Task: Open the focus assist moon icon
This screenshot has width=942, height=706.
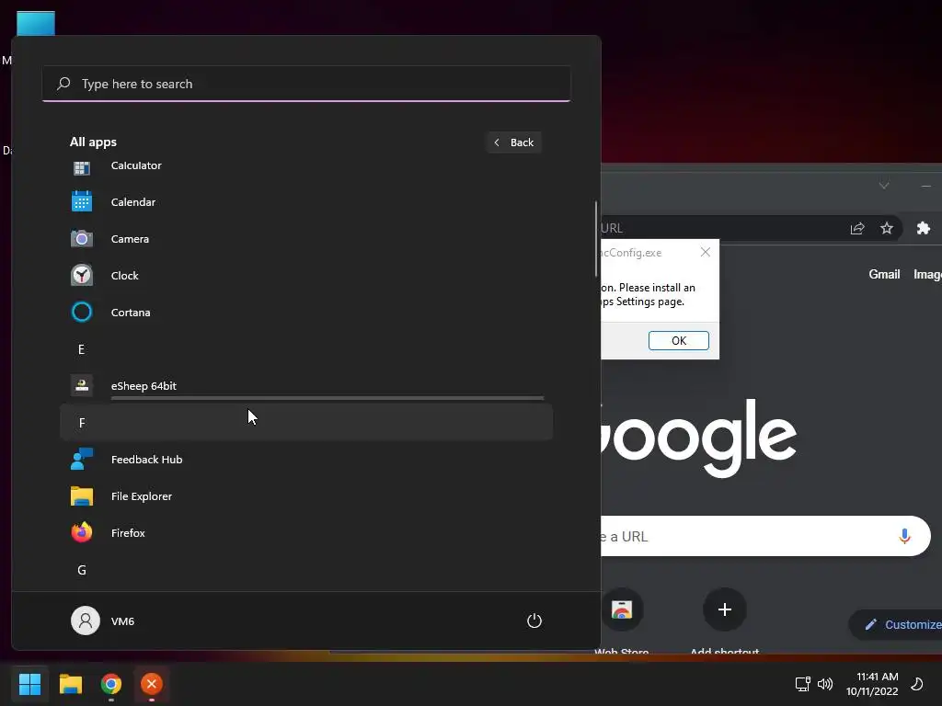Action: (917, 684)
